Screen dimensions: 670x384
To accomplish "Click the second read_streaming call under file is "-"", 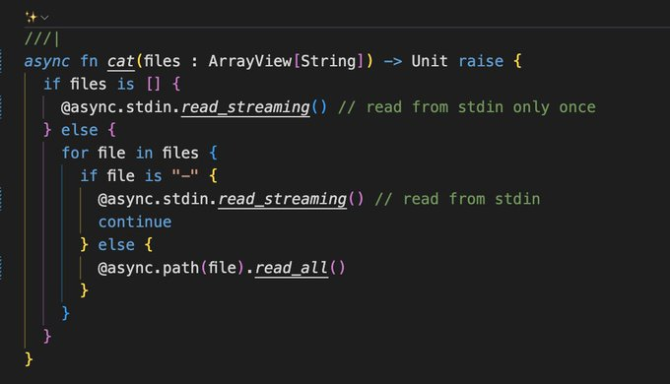I will click(283, 199).
